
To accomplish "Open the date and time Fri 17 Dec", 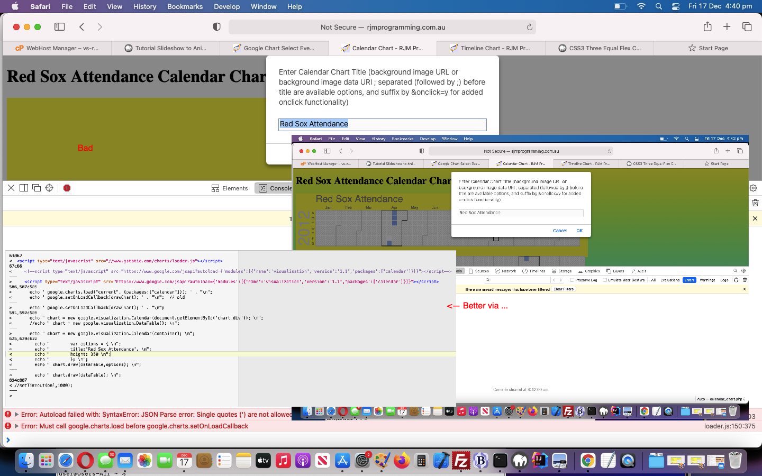I will click(x=720, y=6).
